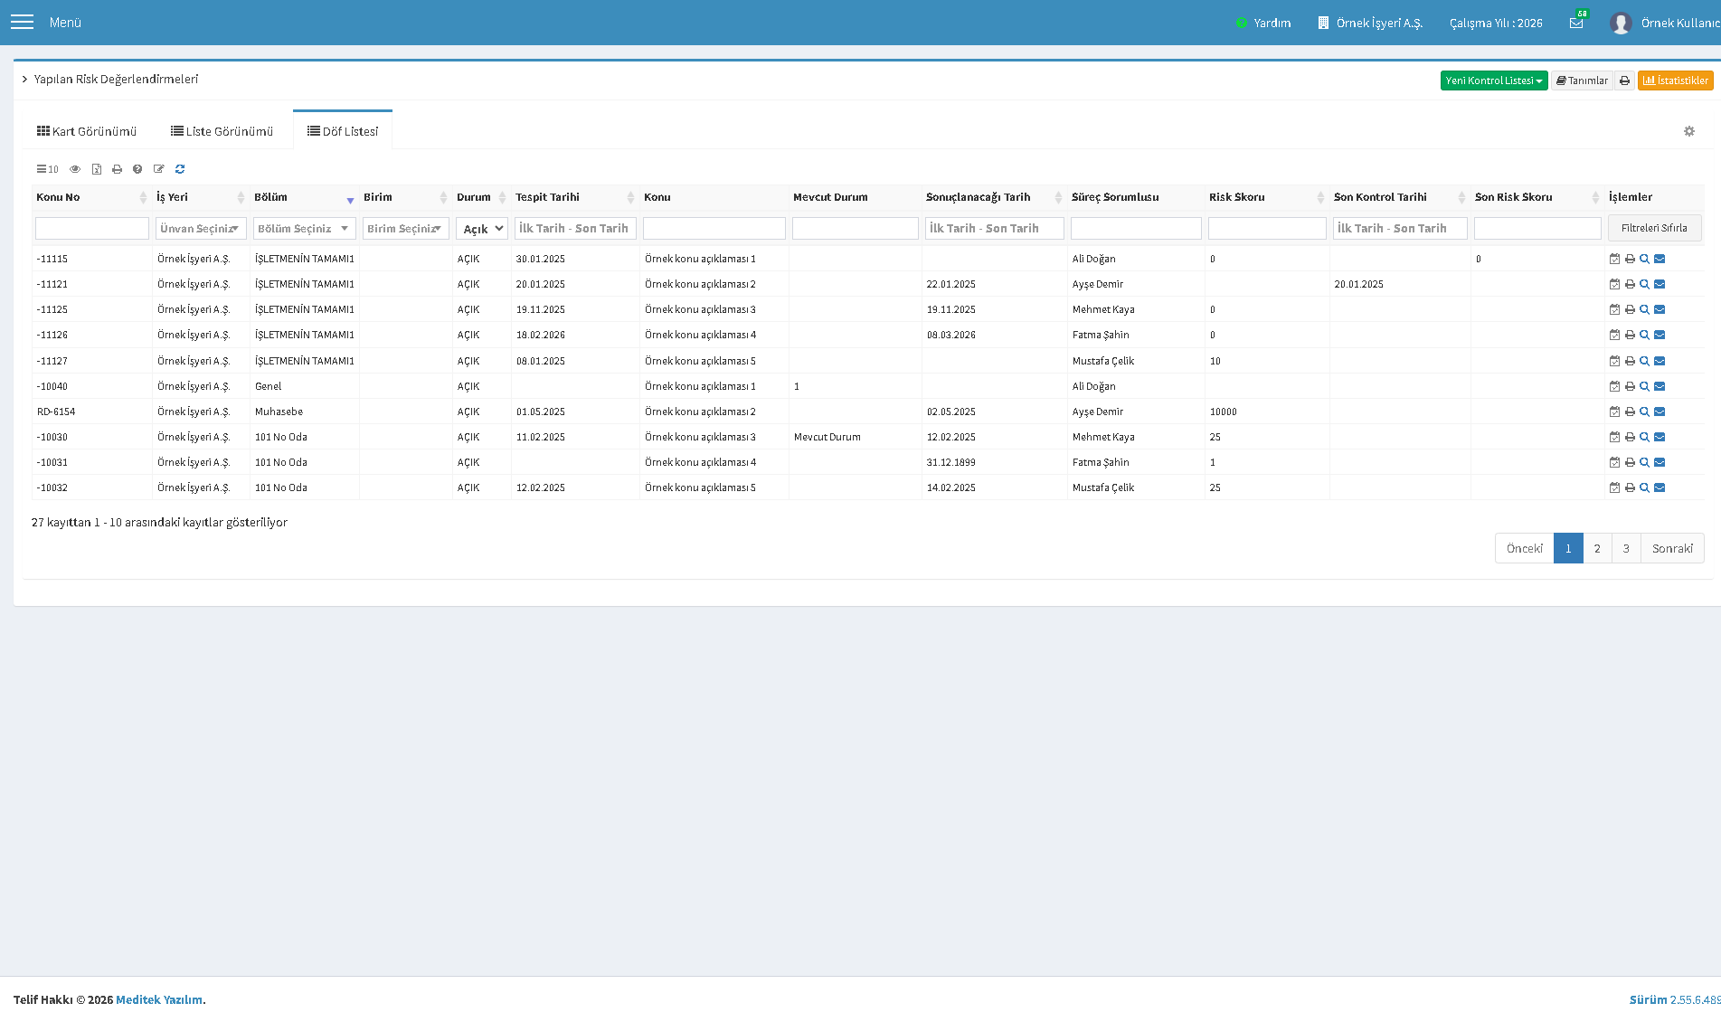Click the Filtreleri Sıfırla button
The width and height of the screenshot is (1721, 1022).
1654,228
